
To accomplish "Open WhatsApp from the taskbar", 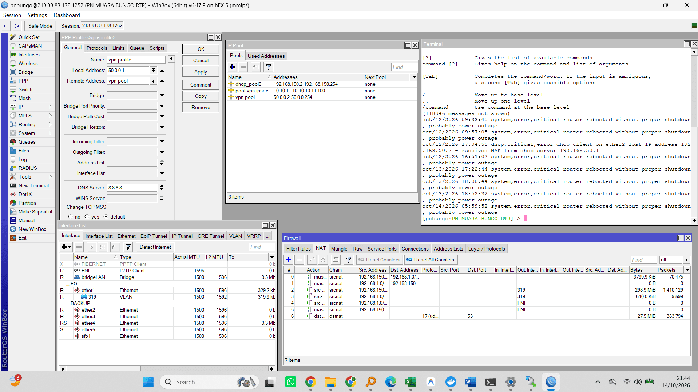I will pyautogui.click(x=290, y=382).
